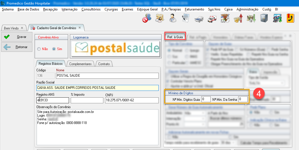Open the safe (vault) icon
Image resolution: width=299 pixels, height=150 pixels.
pyautogui.click(x=264, y=18)
